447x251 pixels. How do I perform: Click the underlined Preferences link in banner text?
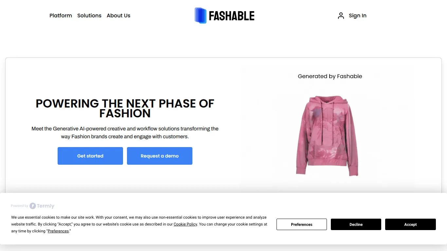point(58,231)
